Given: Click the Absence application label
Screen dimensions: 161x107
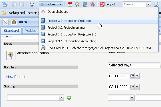Looking at the screenshot, I should click(x=33, y=53).
